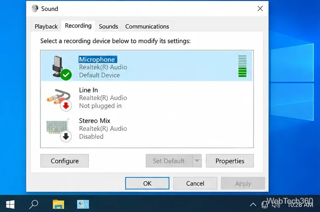This screenshot has width=320, height=212.
Task: Click the volume icon in system tray
Action: 276,205
